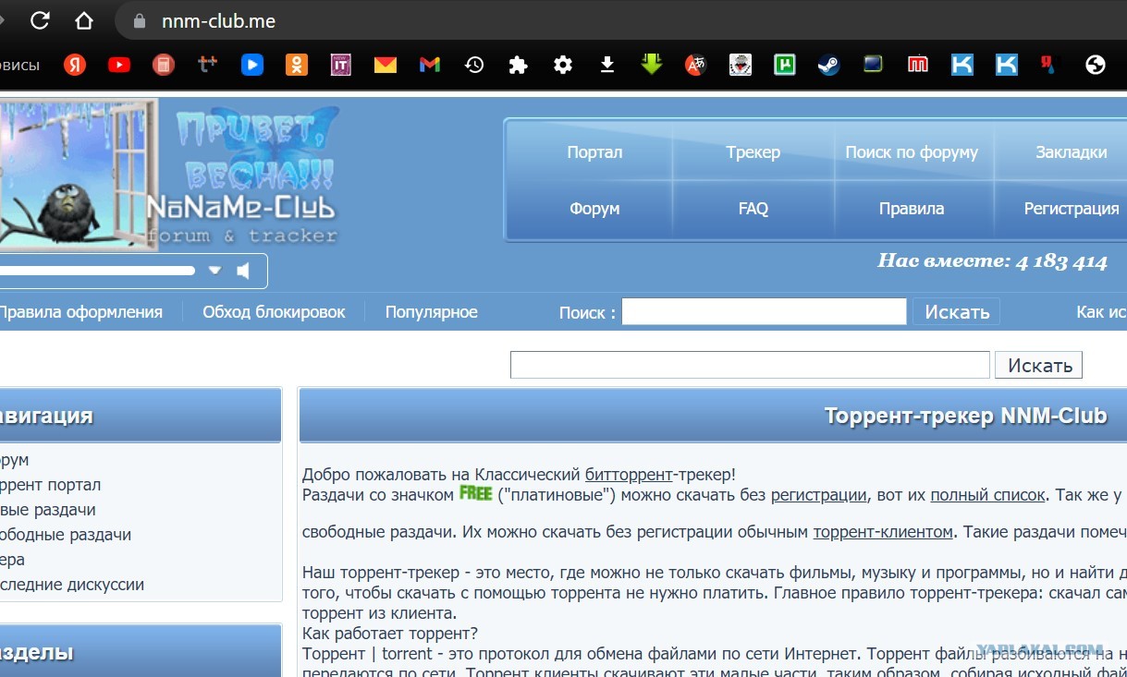This screenshot has height=677, width=1127.
Task: Open the dark monitor bookmark icon
Action: tap(874, 65)
